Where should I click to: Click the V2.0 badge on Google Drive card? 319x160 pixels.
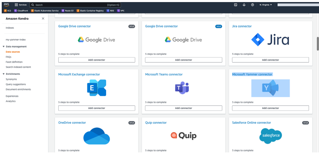pos(219,27)
